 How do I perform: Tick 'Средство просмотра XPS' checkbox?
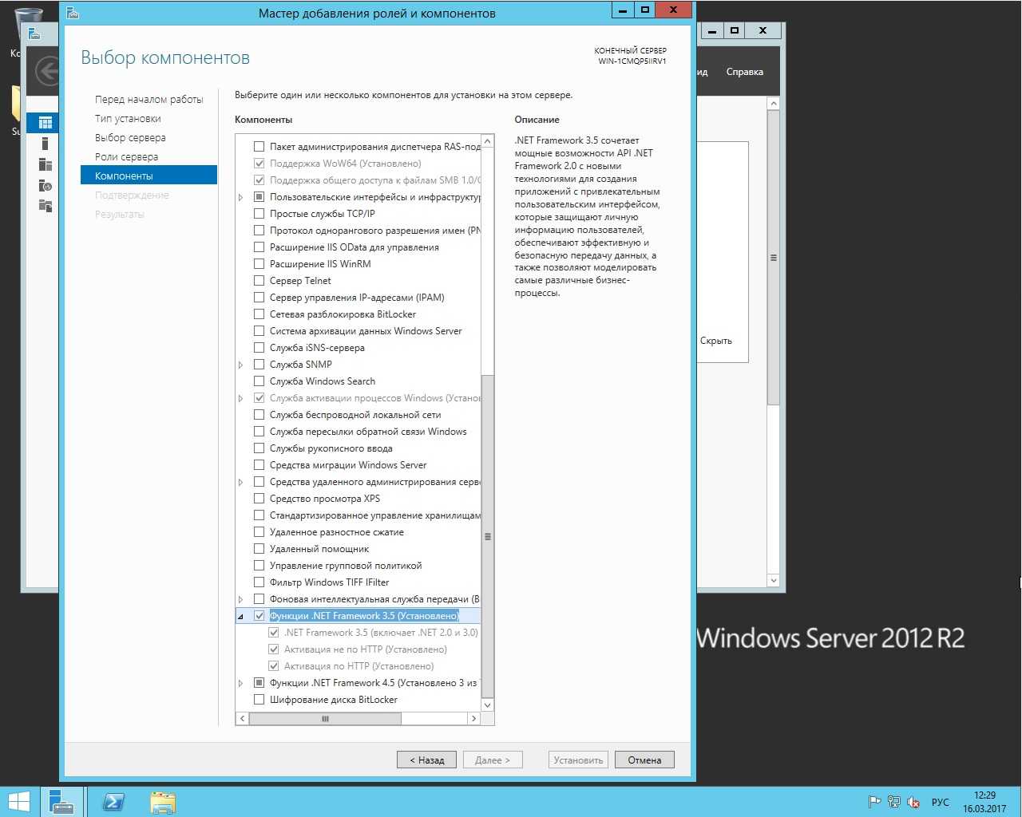pos(259,499)
